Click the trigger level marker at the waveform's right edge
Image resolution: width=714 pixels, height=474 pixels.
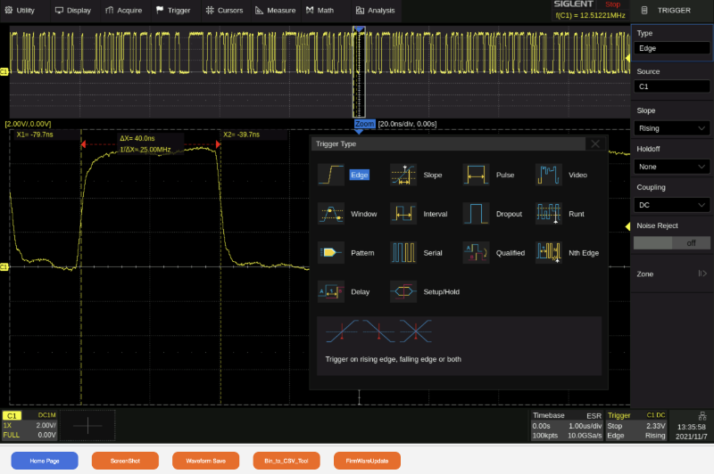(627, 226)
